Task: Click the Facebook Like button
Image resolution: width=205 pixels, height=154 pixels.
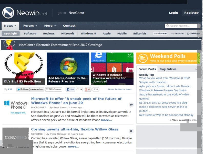Action: (x=70, y=89)
